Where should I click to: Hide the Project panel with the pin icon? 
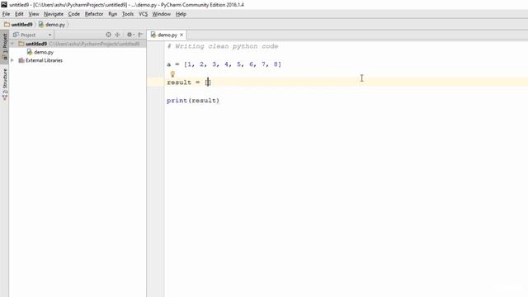(x=140, y=35)
